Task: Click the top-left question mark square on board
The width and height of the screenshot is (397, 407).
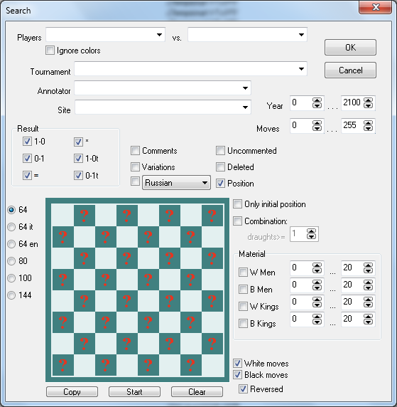Action: point(85,216)
